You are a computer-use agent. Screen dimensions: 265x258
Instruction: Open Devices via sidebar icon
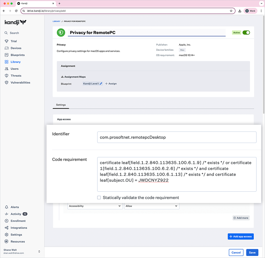(6, 48)
